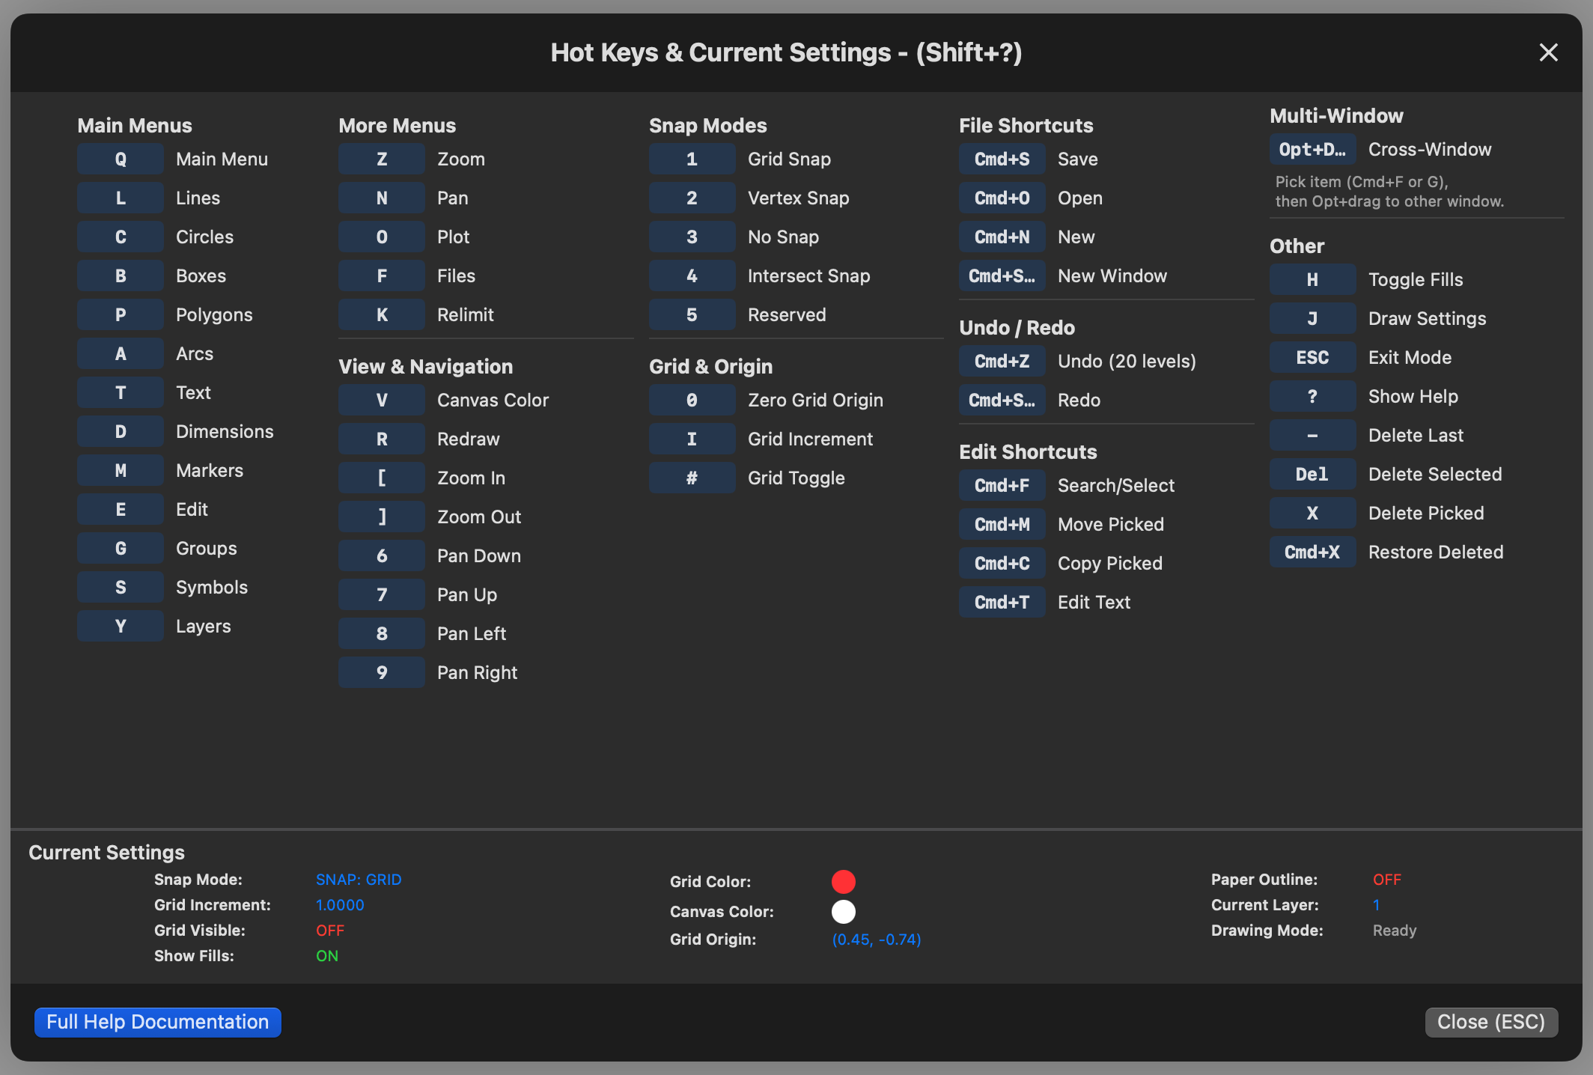This screenshot has width=1593, height=1075.
Task: Click the O key badge for Plot
Action: (382, 237)
